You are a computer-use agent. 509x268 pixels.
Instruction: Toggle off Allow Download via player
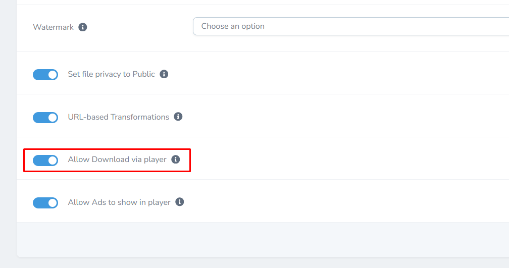click(45, 160)
